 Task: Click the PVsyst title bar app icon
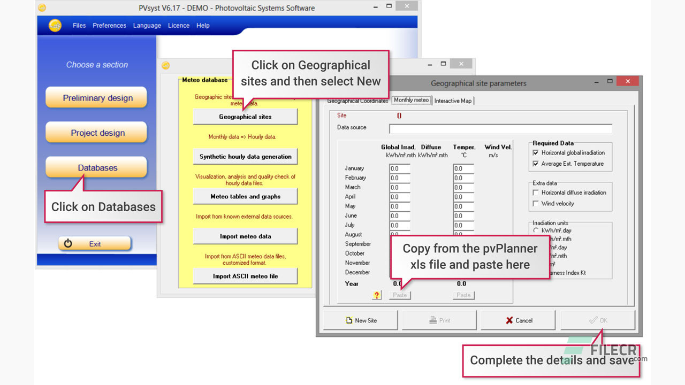42,7
